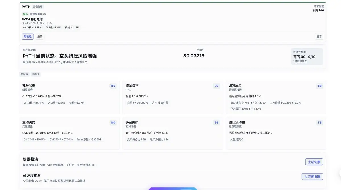341x190 pixels.
Task: Click the 静音 mute button
Action: tap(319, 36)
